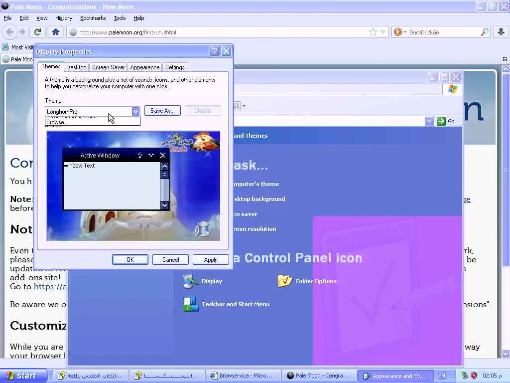Switch to the Settings tab
Screen dimensions: 510x383
coord(175,67)
